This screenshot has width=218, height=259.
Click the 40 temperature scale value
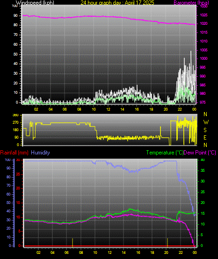(x=203, y=160)
